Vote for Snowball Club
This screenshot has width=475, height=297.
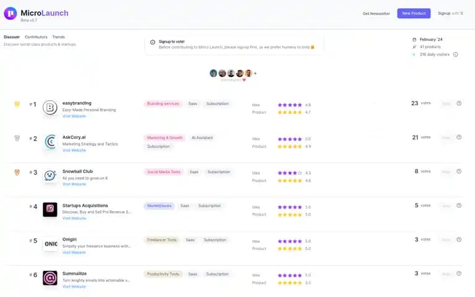pyautogui.click(x=446, y=172)
